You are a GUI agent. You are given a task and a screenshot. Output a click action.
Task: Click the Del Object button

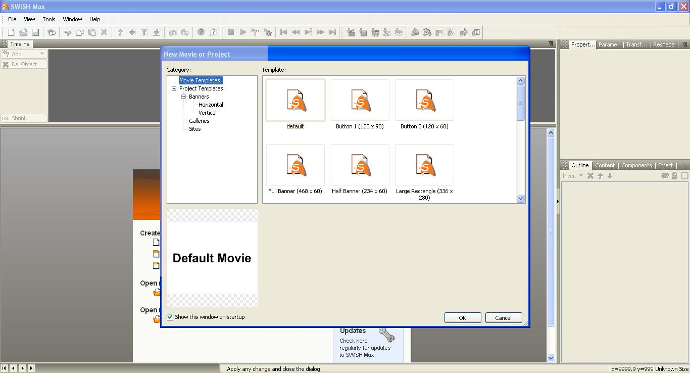pyautogui.click(x=24, y=64)
